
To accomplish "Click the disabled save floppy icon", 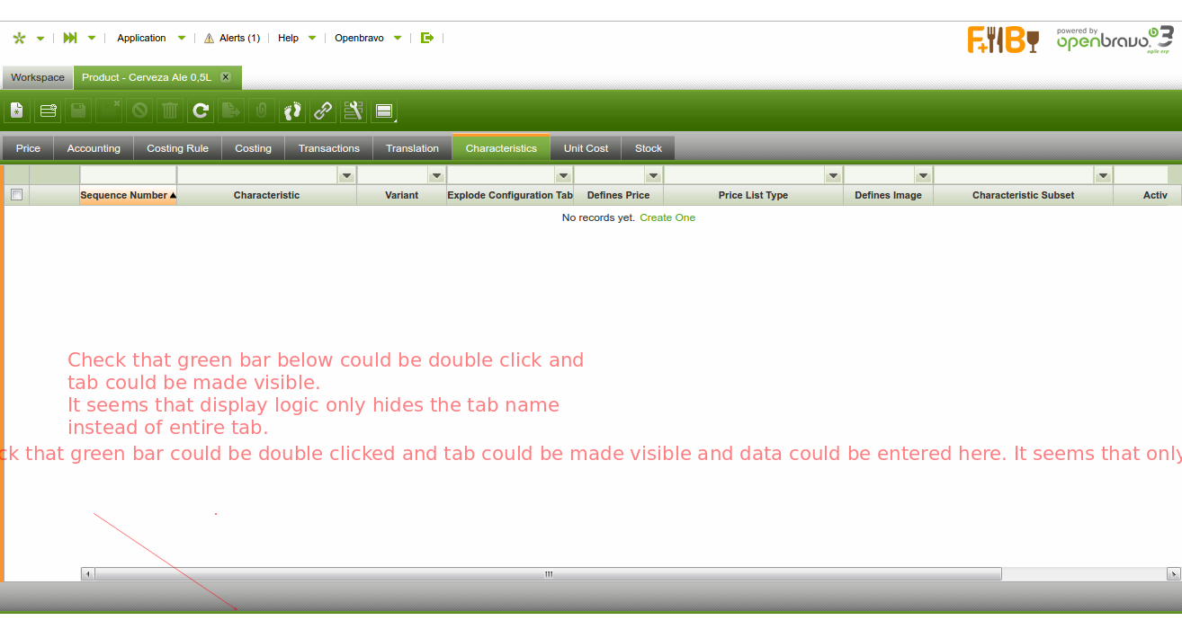I will [77, 111].
